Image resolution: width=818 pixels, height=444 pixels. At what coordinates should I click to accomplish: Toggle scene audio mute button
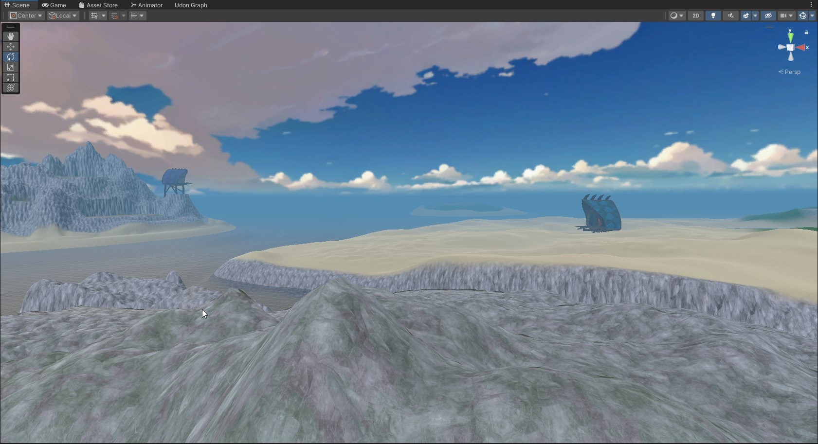730,16
